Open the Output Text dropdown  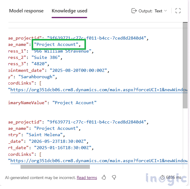pos(161,11)
